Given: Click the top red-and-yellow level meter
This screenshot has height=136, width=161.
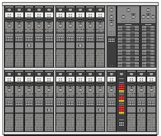Looking at the screenshot, I should 121,88.
